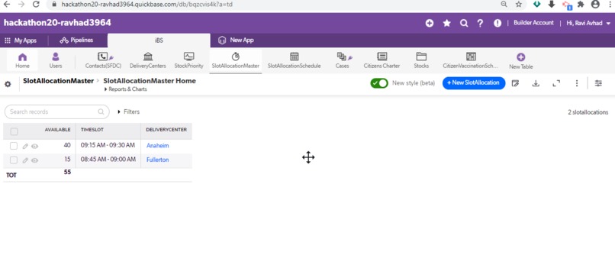Click the 09:15 AM - 09:30 AM cell
Viewport: 615px width, 278px height.
pyautogui.click(x=108, y=145)
